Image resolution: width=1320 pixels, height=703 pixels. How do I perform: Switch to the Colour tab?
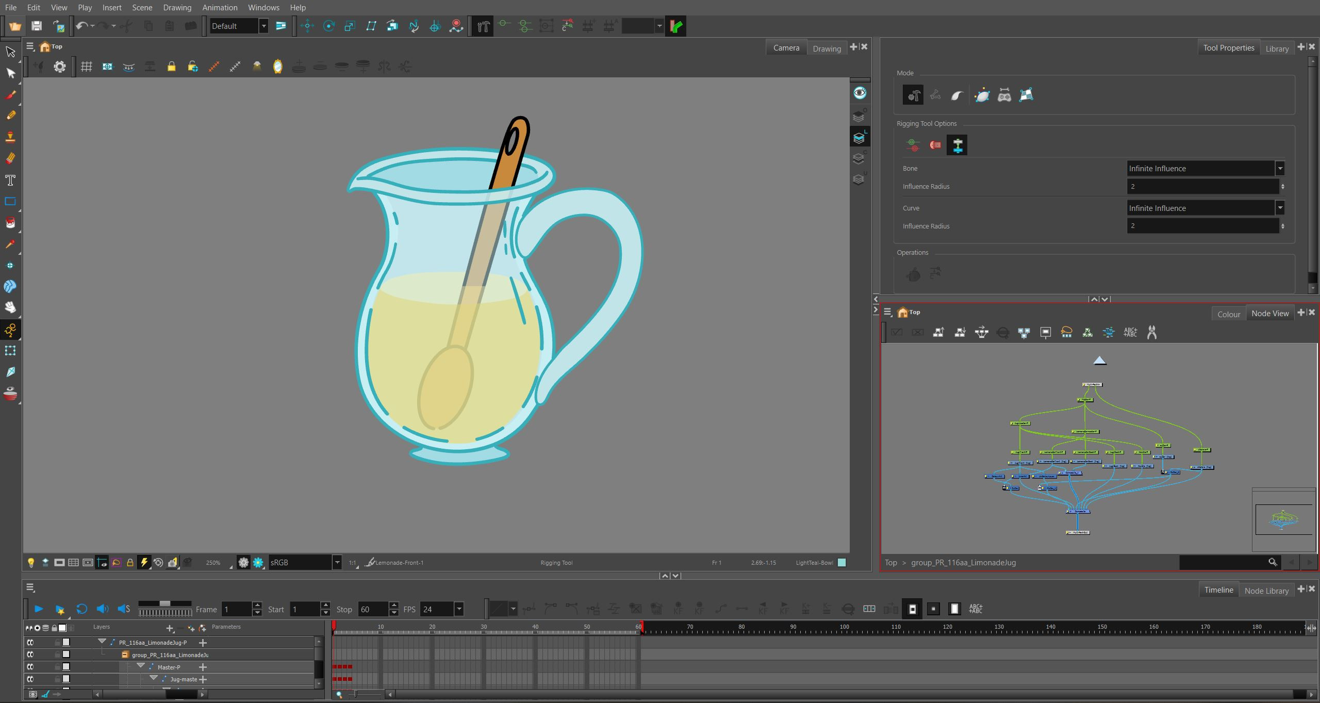pos(1228,314)
